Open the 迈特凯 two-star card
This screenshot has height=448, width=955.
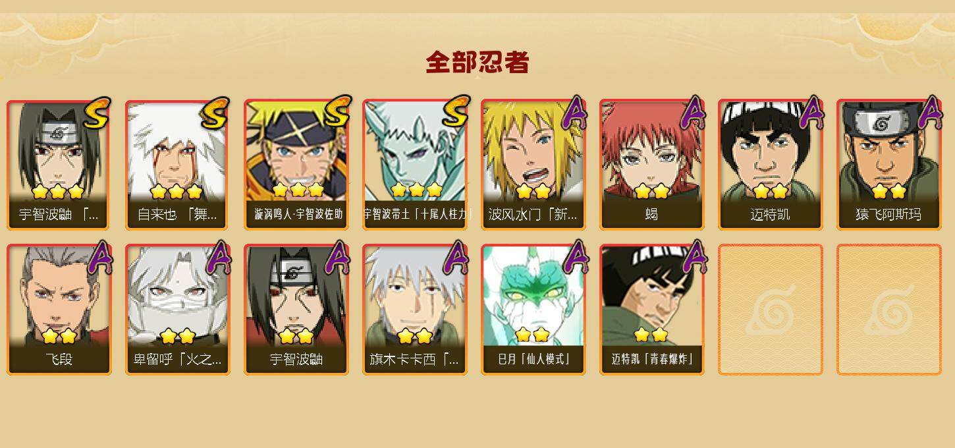coord(770,165)
